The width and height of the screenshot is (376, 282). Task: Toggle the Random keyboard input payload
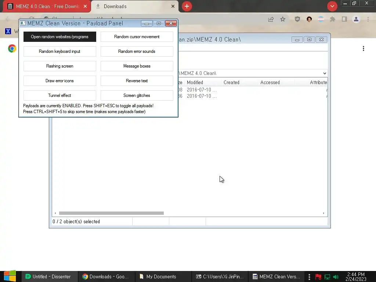pos(60,51)
